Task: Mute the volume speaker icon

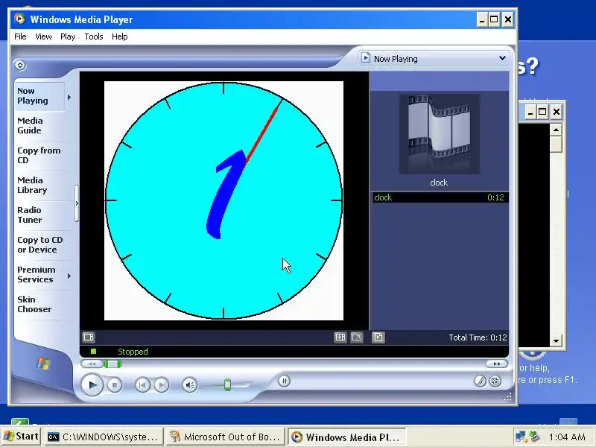Action: (190, 385)
